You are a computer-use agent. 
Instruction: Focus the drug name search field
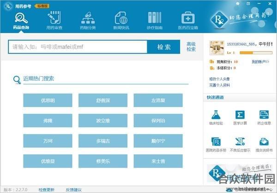78,47
